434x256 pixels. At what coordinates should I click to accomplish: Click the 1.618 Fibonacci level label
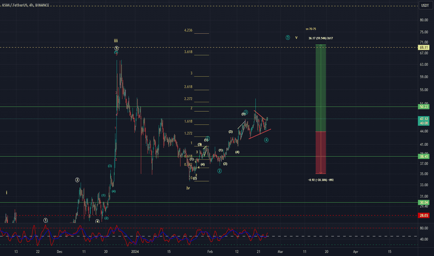pyautogui.click(x=188, y=121)
